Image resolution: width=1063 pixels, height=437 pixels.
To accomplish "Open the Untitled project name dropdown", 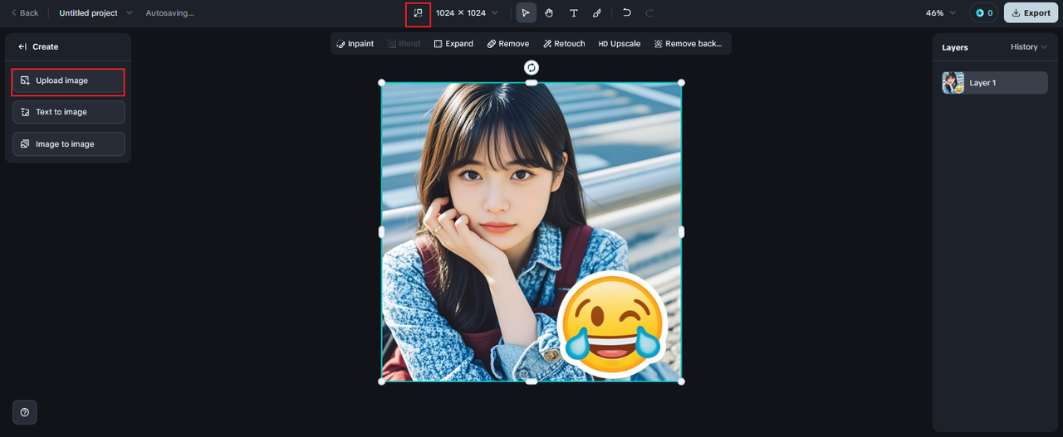I will [96, 13].
